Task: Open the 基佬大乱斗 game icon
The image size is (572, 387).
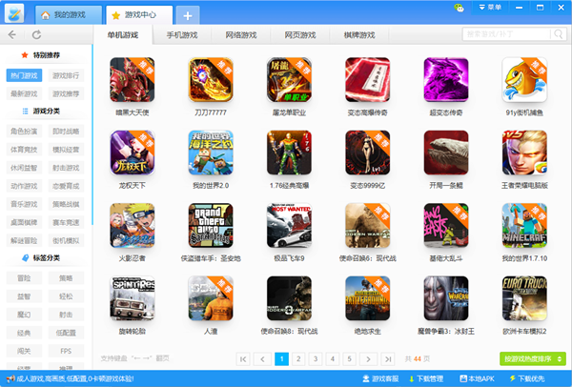Action: (446, 225)
